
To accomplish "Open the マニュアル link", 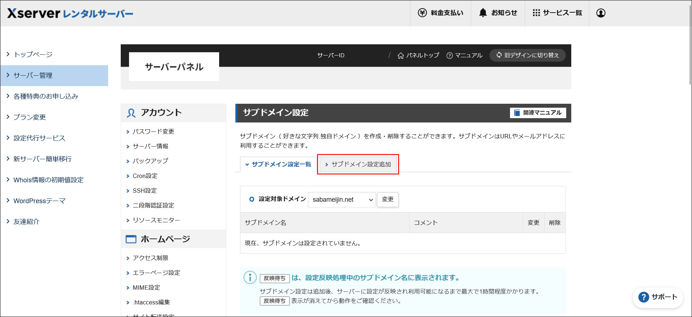I will 464,55.
